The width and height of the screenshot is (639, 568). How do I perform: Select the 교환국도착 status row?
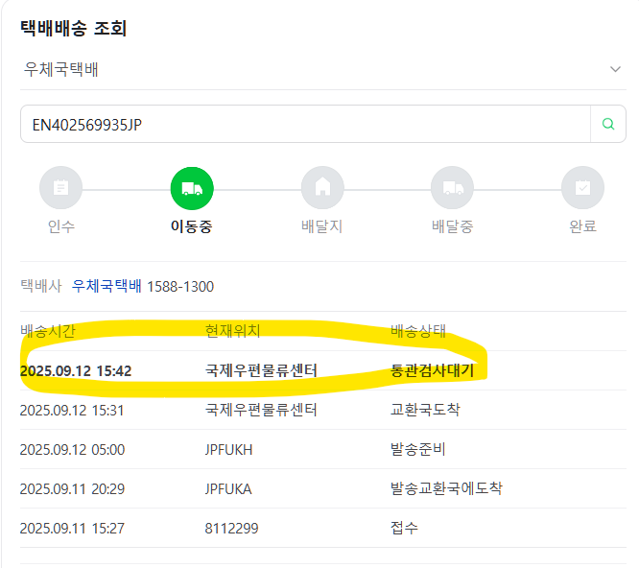323,410
